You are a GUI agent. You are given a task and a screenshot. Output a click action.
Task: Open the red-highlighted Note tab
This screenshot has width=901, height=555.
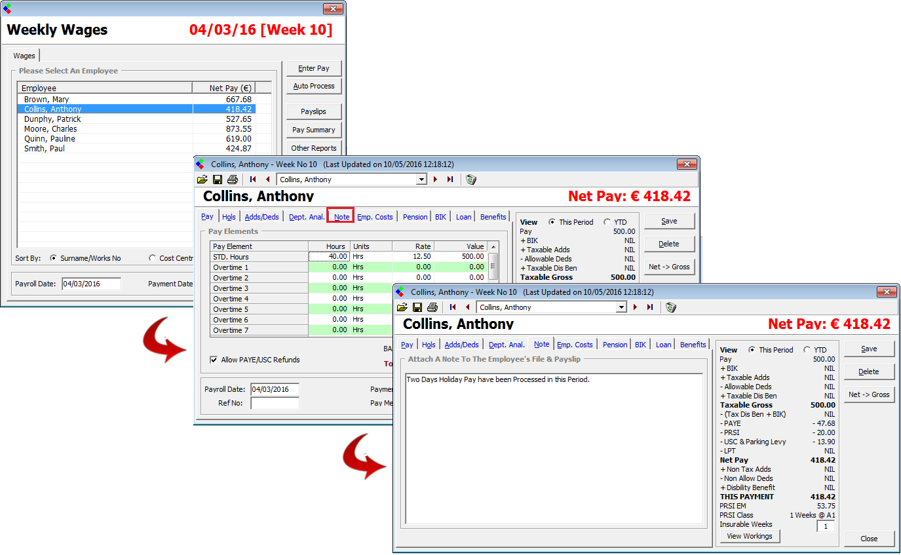click(x=341, y=217)
